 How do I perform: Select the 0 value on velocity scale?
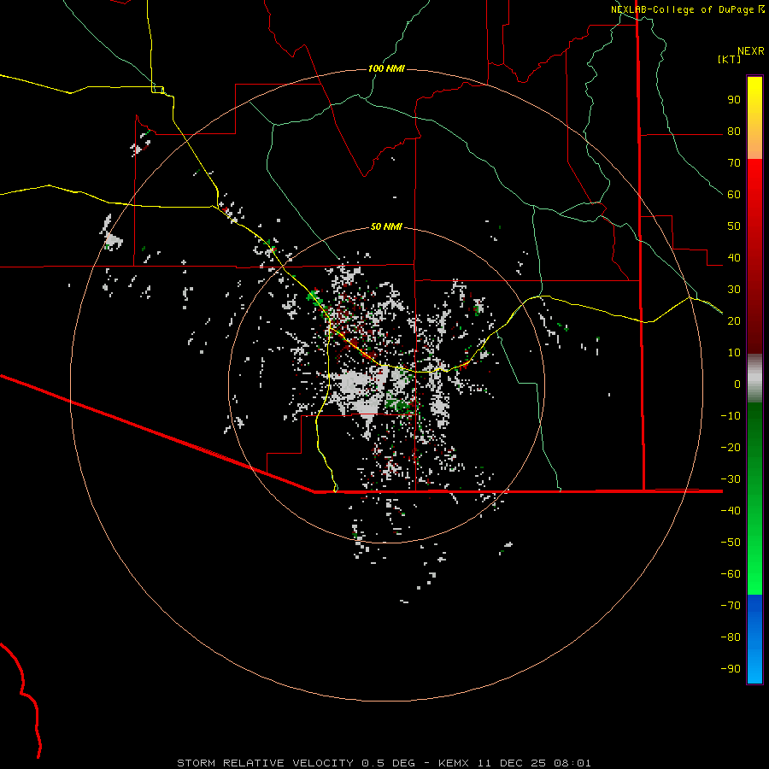pos(737,384)
